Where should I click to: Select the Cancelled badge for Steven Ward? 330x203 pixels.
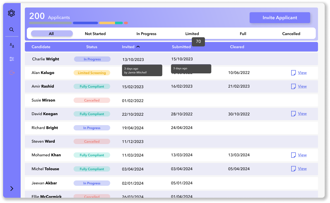92,141
